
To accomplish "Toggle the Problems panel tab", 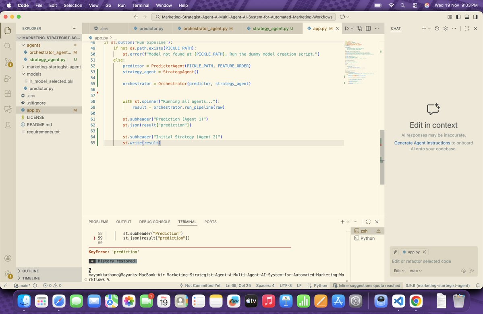I will tap(98, 222).
